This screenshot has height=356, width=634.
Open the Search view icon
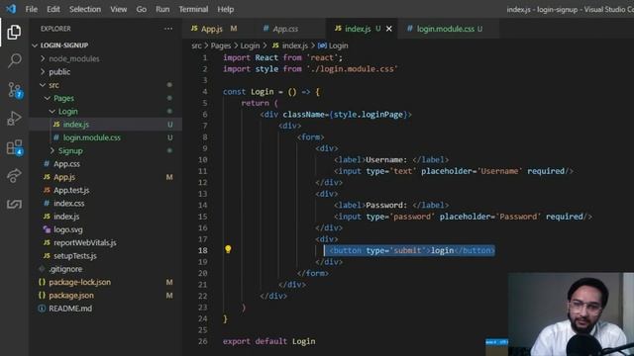(15, 60)
